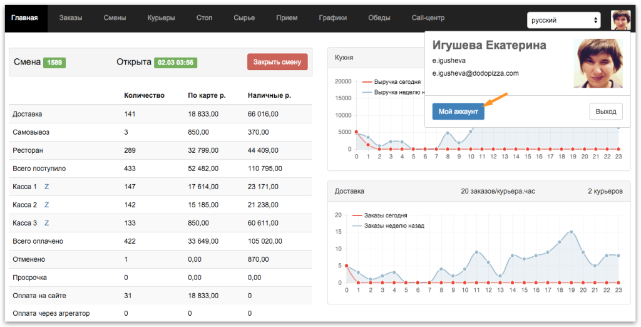
Task: Toggle Заказы сегодня legend entry
Action: [x=380, y=215]
